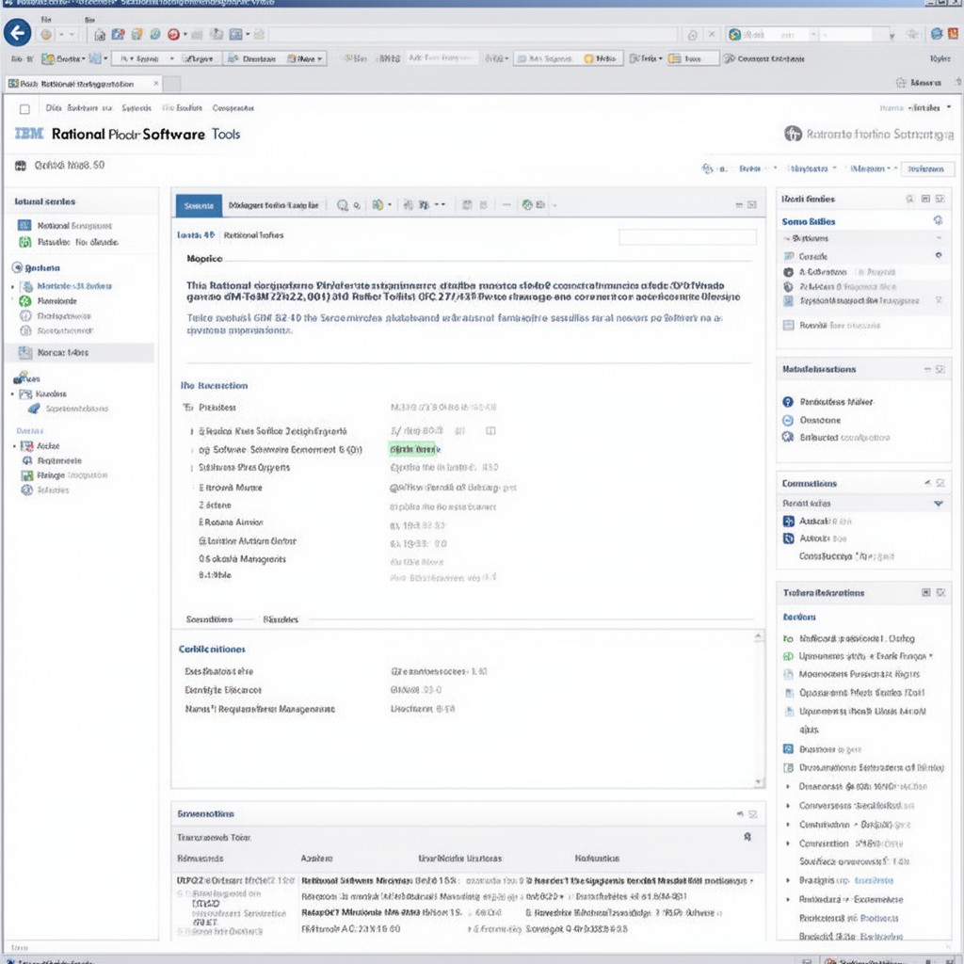Click the Azaitere column header
The image size is (964, 964).
(x=316, y=859)
